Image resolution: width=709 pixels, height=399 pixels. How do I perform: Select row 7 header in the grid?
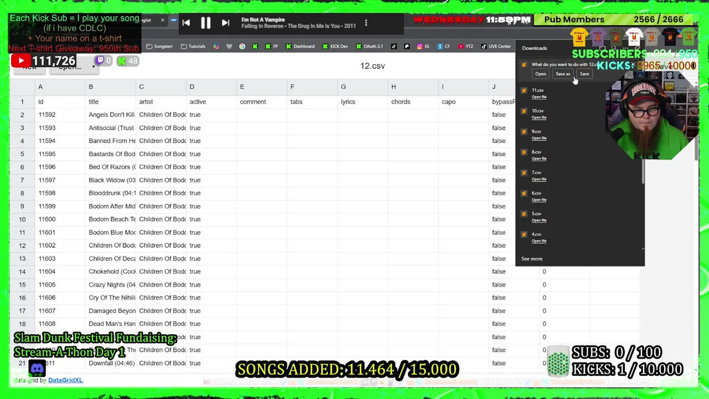coord(22,180)
